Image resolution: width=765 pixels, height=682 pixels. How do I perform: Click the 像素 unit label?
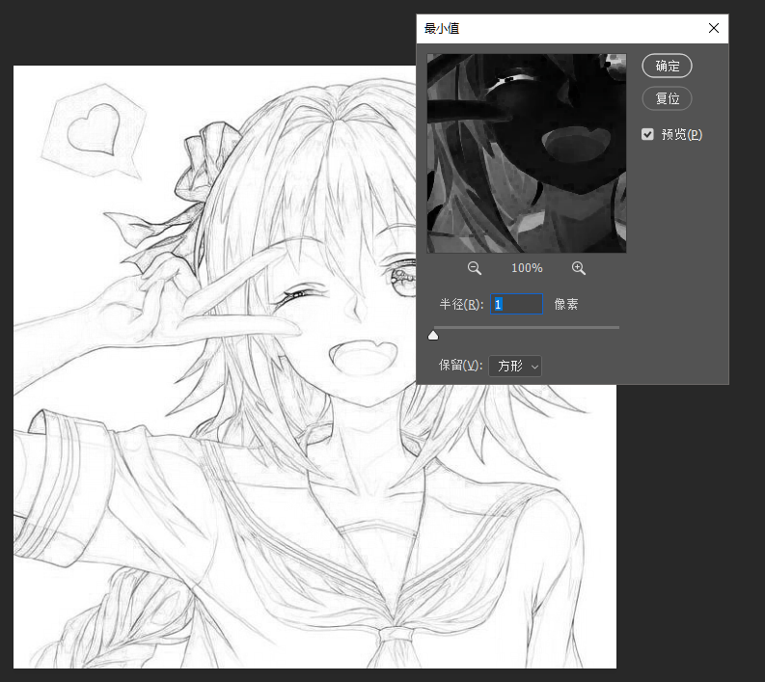click(566, 305)
